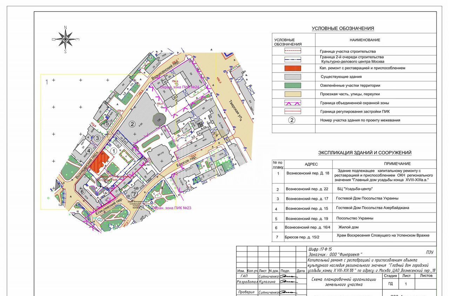Image resolution: width=449 pixels, height=296 pixels.
Task: Select legend text Номер участка здания по проекту межевания
Action: (360, 120)
